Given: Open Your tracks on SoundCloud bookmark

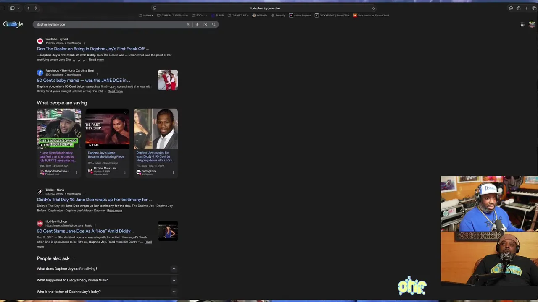Looking at the screenshot, I should click(x=371, y=16).
